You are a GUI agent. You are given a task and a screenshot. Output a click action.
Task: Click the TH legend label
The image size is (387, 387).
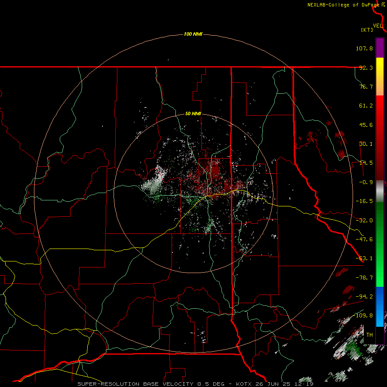click(x=369, y=335)
